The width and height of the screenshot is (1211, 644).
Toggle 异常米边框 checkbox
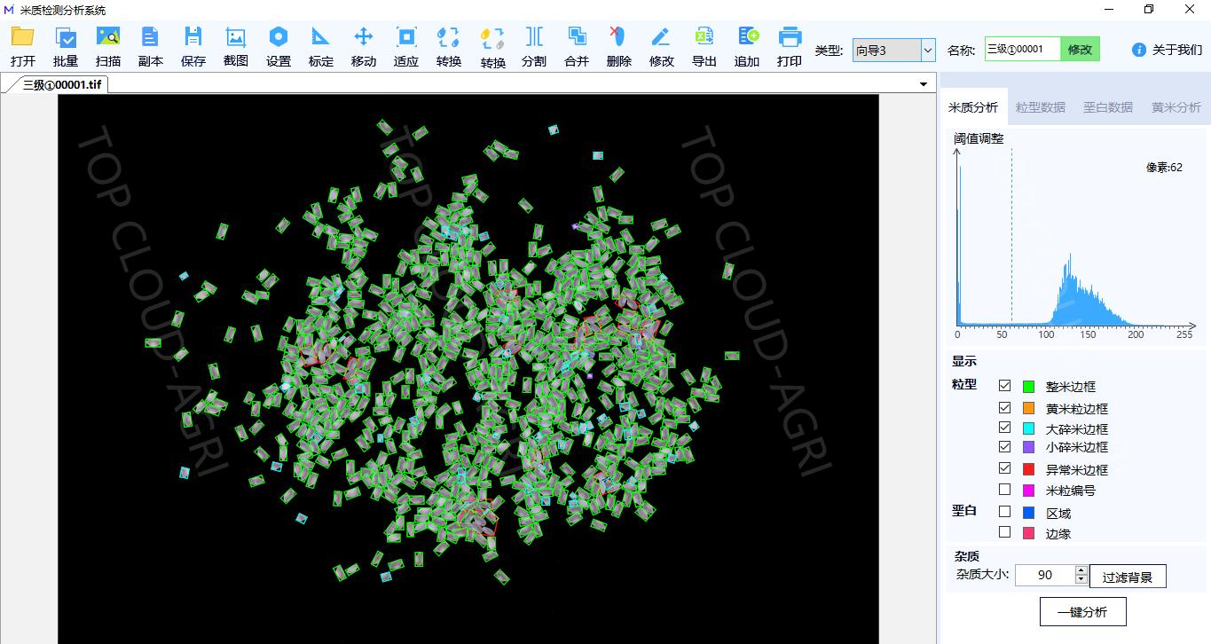[1004, 468]
